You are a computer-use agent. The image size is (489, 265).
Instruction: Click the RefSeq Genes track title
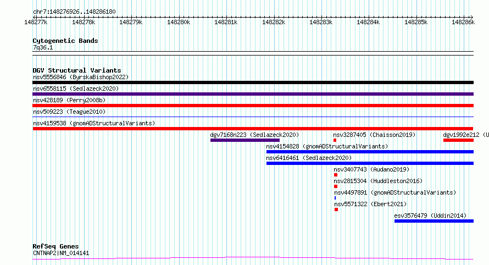click(x=55, y=247)
